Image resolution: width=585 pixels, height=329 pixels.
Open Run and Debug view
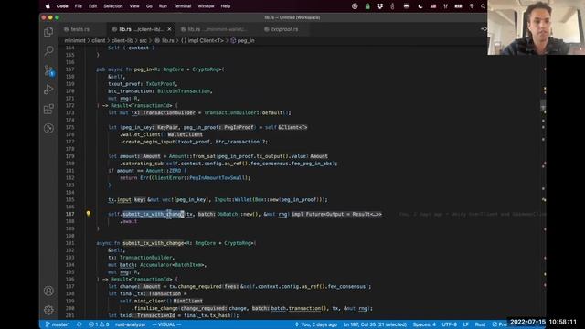(x=48, y=90)
